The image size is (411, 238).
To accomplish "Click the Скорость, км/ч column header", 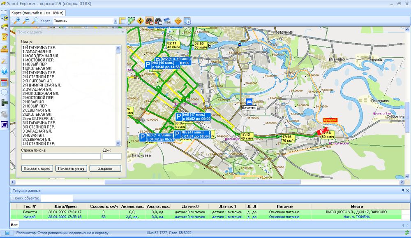I will coord(104,206).
